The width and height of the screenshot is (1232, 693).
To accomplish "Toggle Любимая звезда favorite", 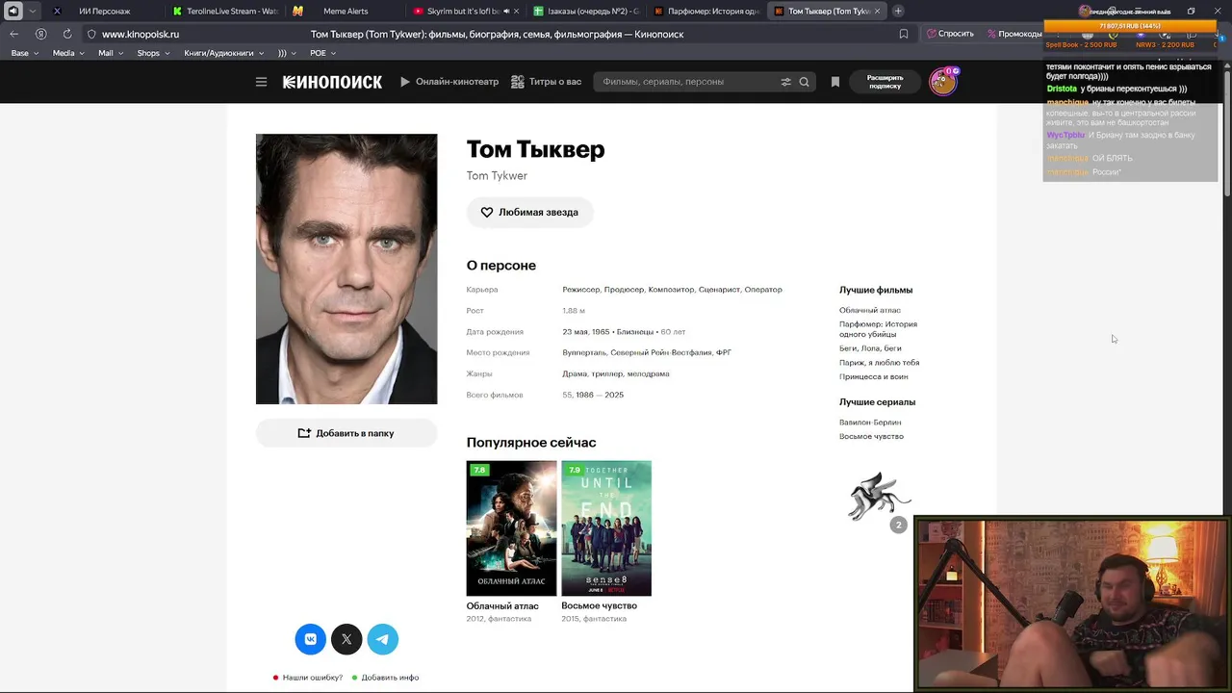I will [529, 213].
